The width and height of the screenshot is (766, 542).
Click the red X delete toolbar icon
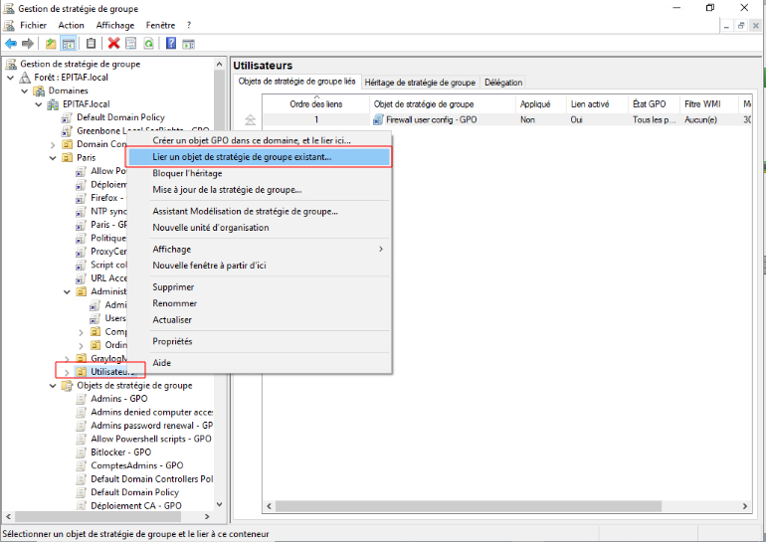click(x=113, y=44)
